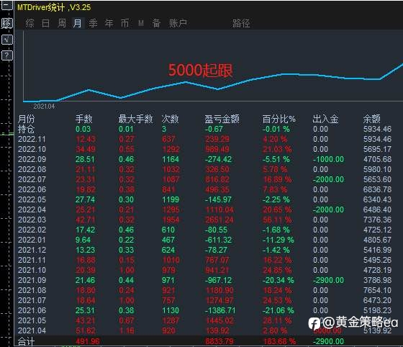Click the 2021.04 marker on chart axis
Viewport: 403px width, 347px height.
[x=44, y=107]
